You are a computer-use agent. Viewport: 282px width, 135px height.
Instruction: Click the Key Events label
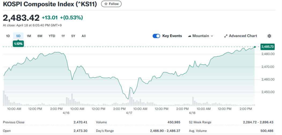172,36
